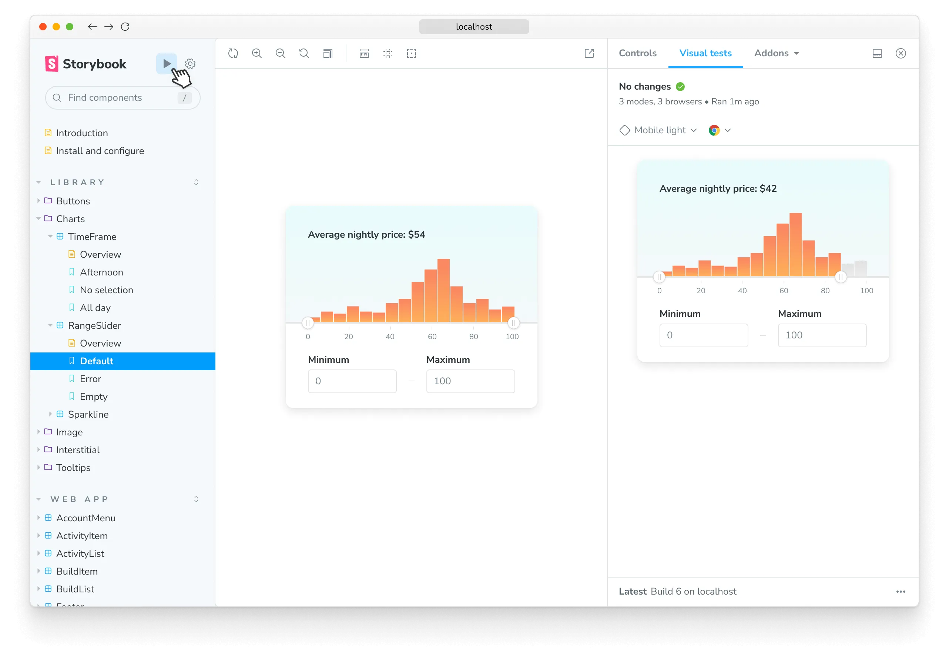Open the build options ellipsis menu
Screen dimensions: 949x659
click(x=901, y=591)
